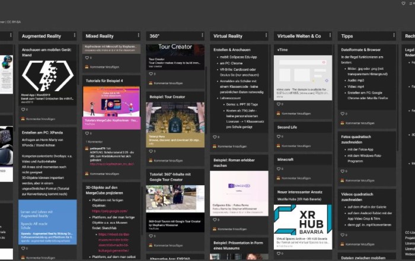Viewport: 415px width, 261px height.
Task: Open Augmented Reality column options menu
Action: click(74, 36)
